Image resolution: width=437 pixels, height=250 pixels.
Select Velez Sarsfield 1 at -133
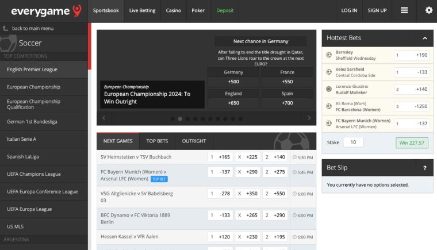pyautogui.click(x=412, y=72)
